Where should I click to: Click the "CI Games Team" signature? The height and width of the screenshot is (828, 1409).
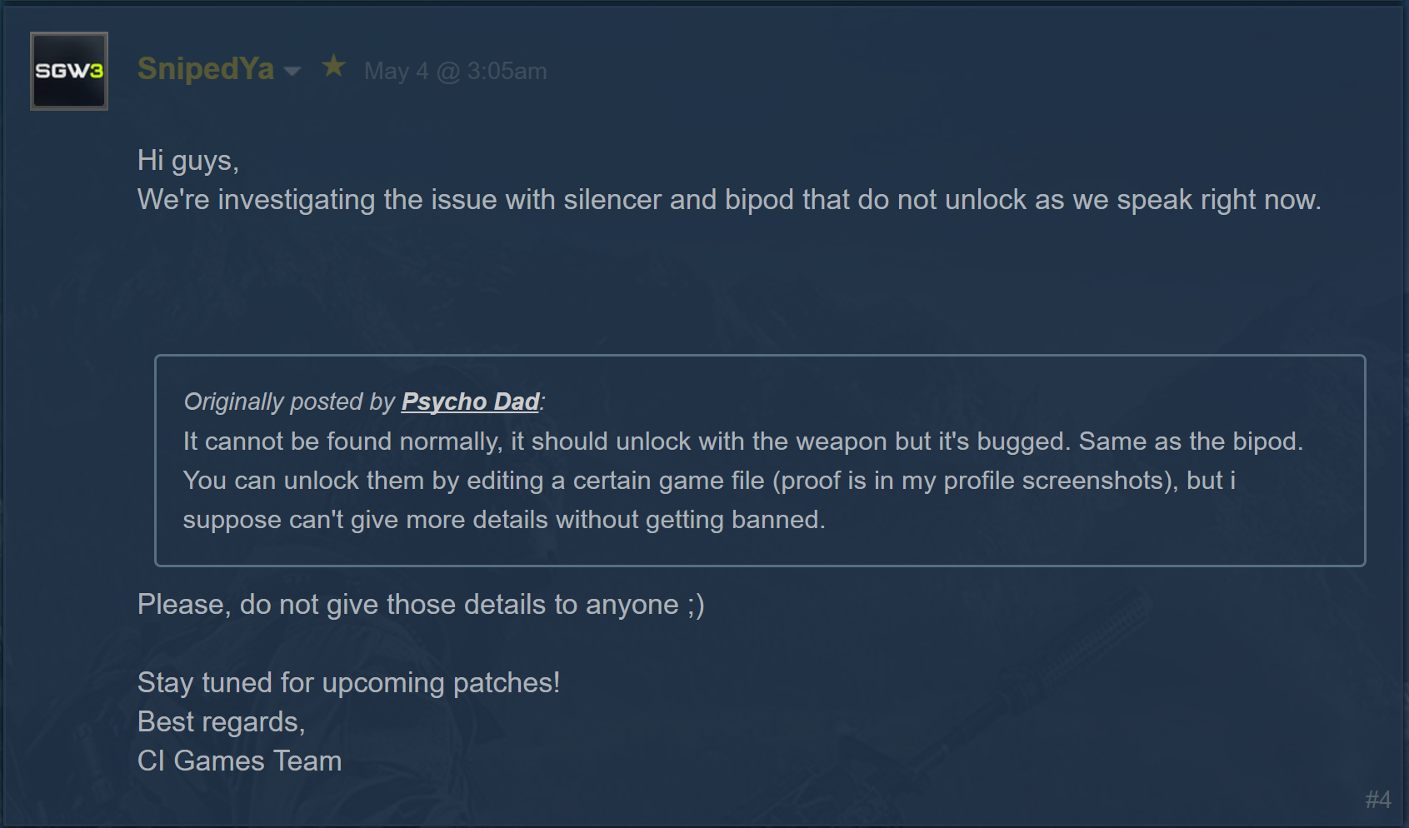(x=239, y=761)
